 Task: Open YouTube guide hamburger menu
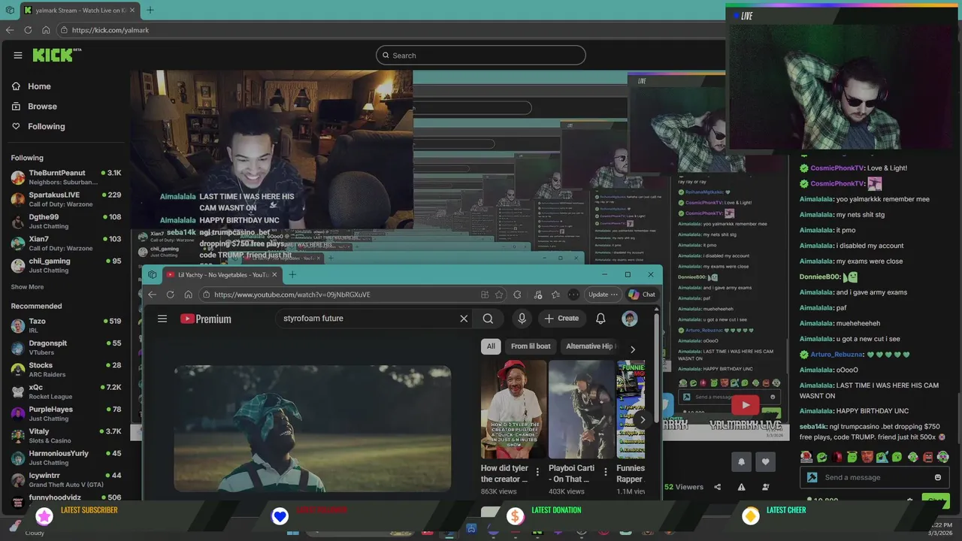(x=162, y=319)
